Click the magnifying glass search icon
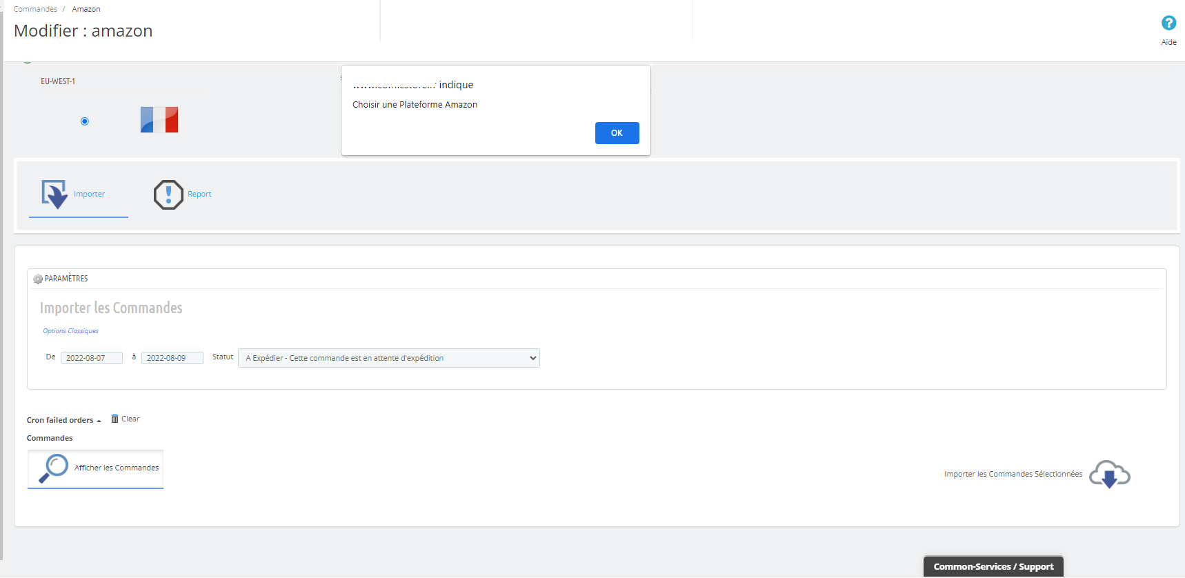 click(x=53, y=468)
